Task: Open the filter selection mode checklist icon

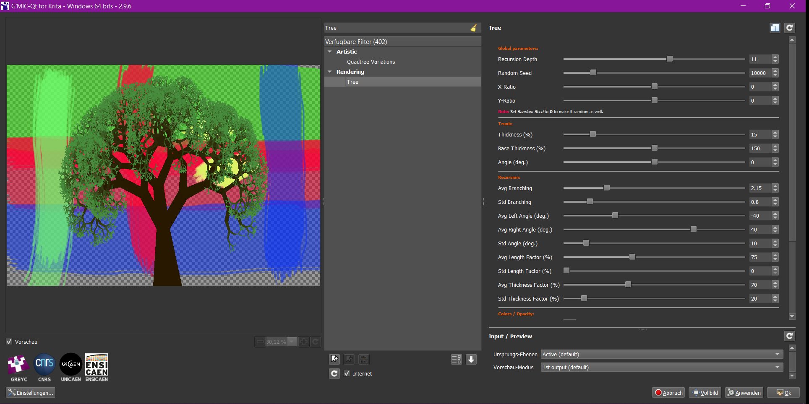Action: tap(456, 359)
